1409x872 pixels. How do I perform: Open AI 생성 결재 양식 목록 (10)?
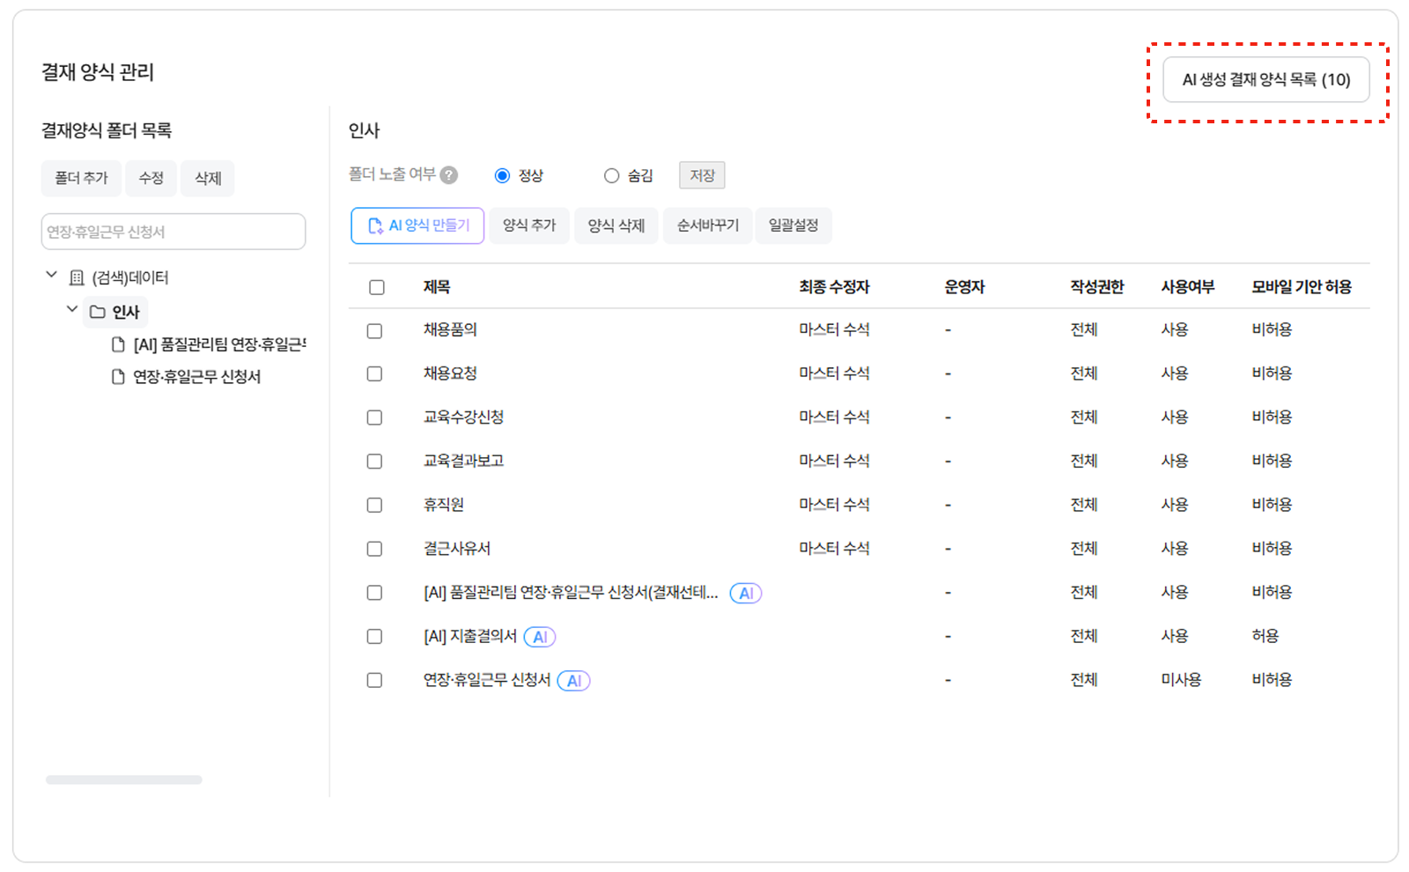click(x=1266, y=80)
